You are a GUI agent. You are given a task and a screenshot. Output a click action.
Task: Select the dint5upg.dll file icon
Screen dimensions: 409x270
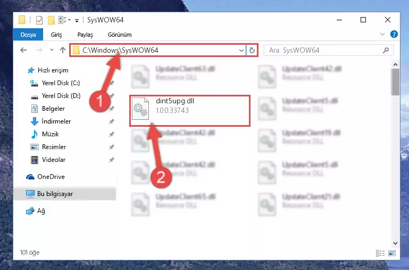click(x=140, y=109)
